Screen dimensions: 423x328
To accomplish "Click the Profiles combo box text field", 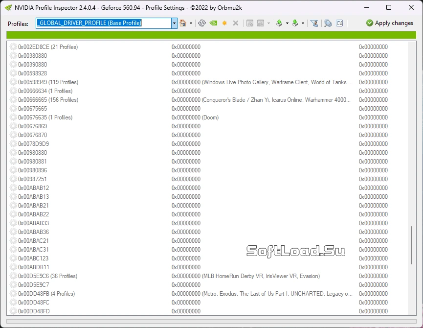I will tap(104, 23).
